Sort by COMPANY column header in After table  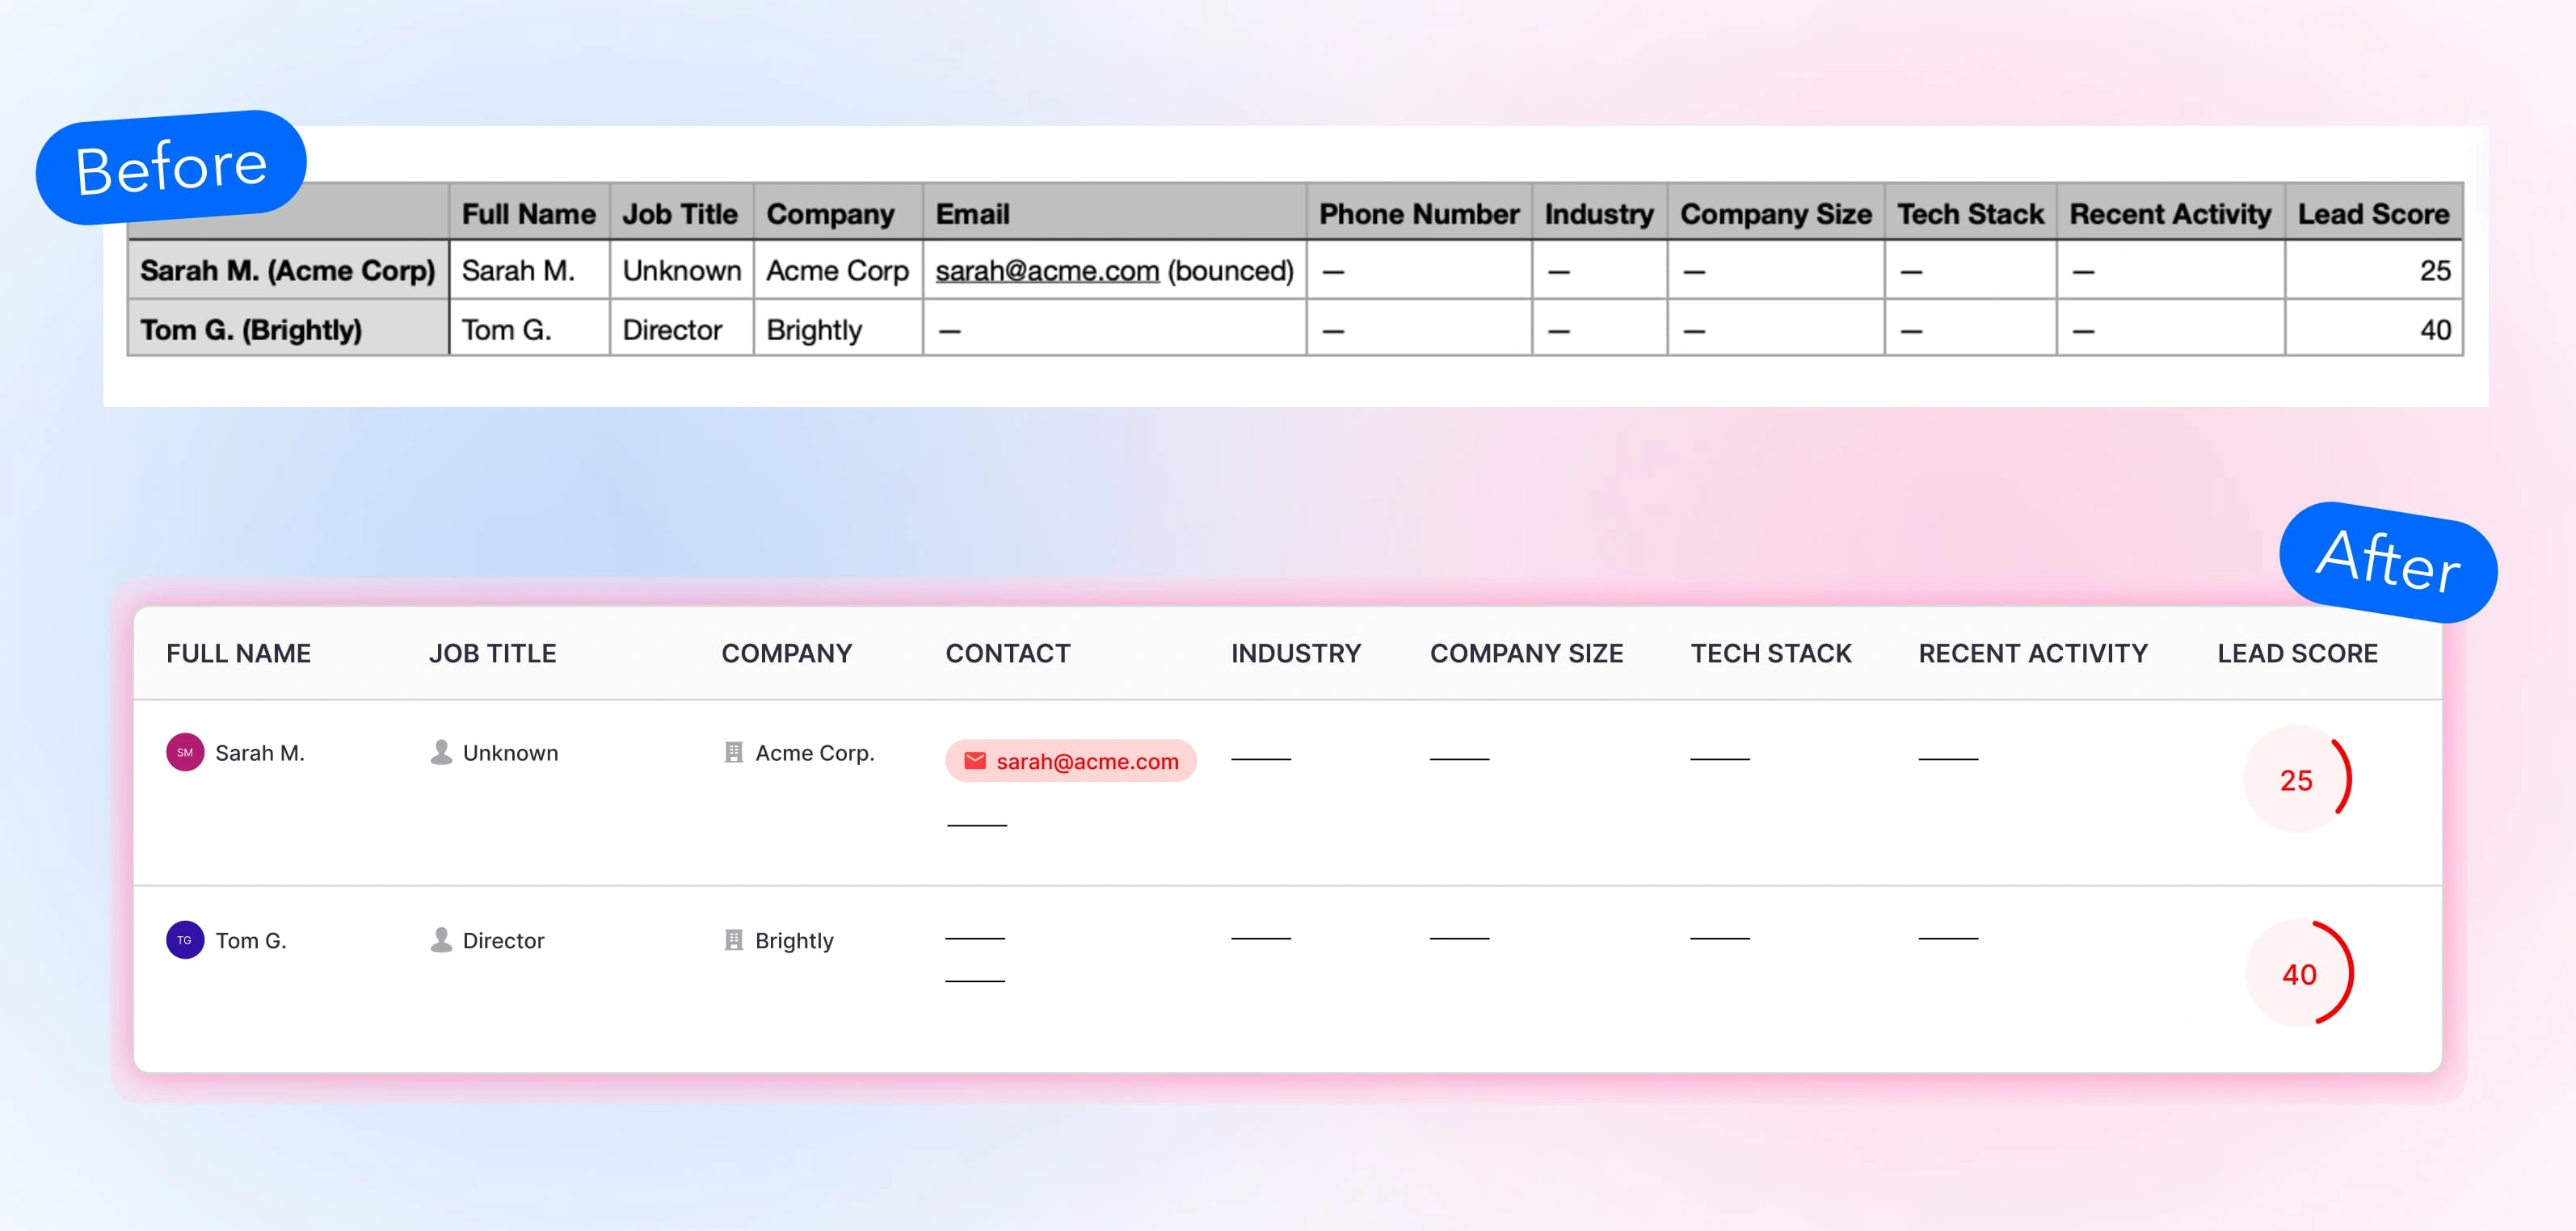point(787,653)
